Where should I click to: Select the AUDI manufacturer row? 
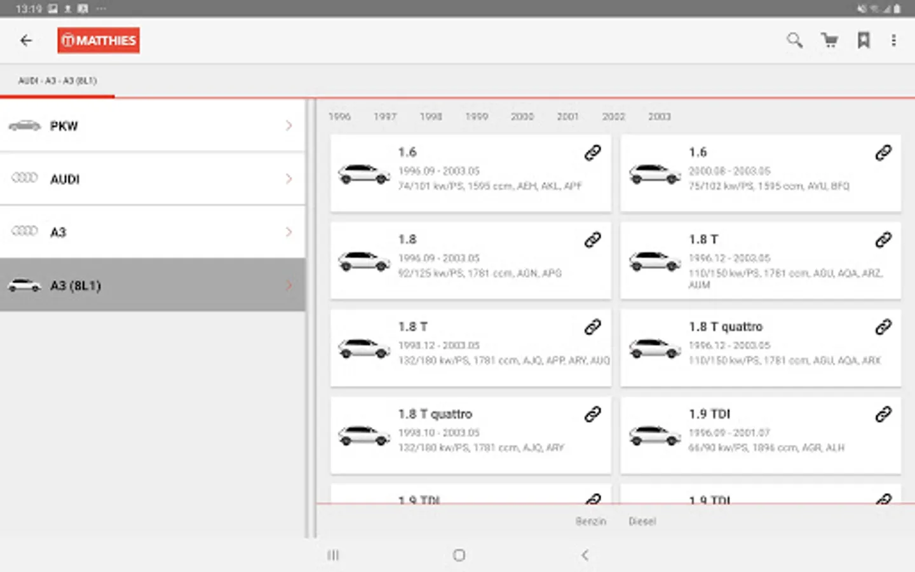click(x=152, y=179)
